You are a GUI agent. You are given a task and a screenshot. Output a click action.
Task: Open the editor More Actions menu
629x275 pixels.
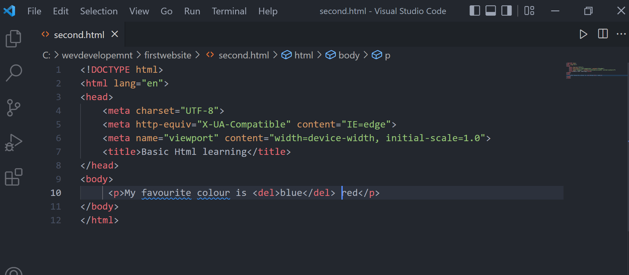coord(621,34)
